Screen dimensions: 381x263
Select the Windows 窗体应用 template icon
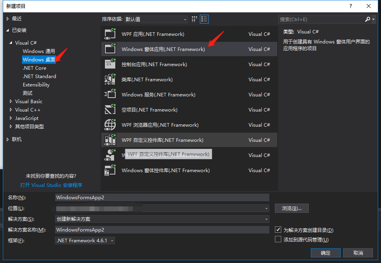coord(110,49)
